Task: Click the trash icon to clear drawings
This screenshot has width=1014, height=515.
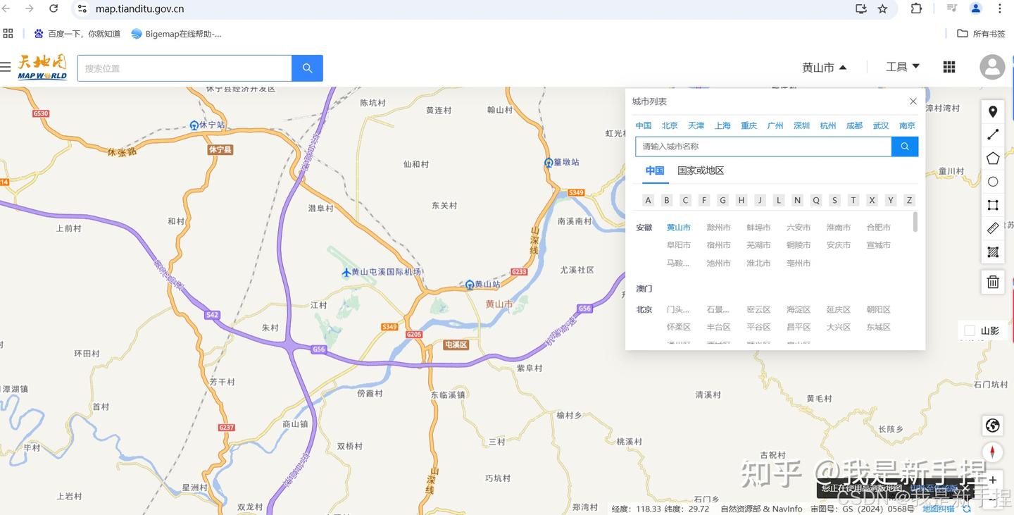Action: pos(992,281)
